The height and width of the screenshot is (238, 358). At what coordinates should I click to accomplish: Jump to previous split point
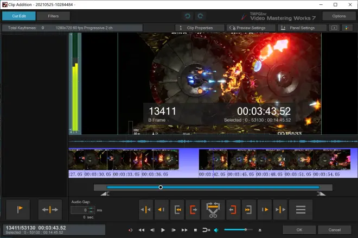point(146,209)
